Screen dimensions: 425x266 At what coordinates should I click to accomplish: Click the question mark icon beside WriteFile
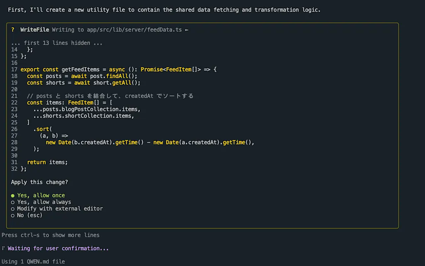[x=13, y=30]
